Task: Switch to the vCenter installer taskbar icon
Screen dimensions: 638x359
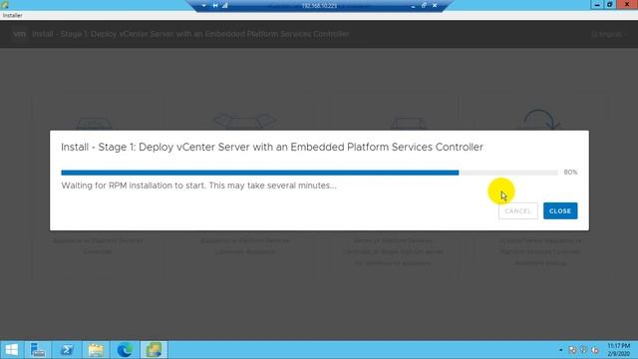Action: 154,350
